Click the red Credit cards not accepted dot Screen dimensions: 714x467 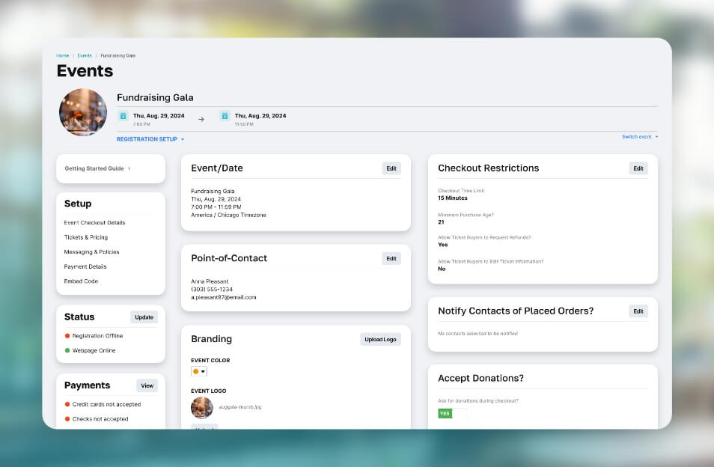click(x=67, y=404)
